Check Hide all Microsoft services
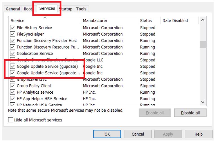Screen dimensions: 217x141 click(10, 120)
